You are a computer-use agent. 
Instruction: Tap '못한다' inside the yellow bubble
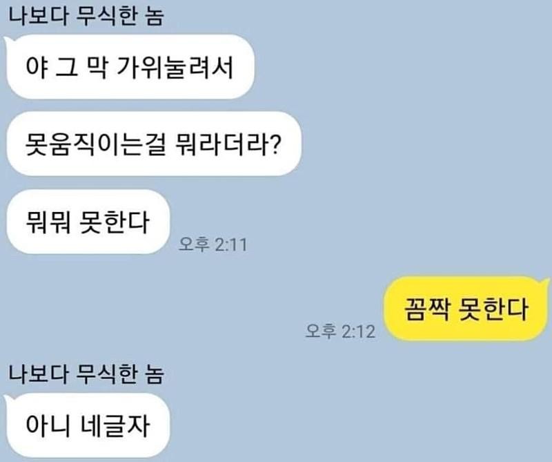[493, 309]
